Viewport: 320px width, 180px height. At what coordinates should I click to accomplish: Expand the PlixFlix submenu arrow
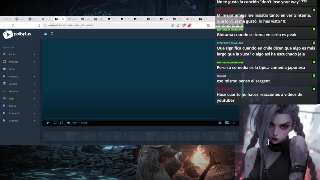34,106
